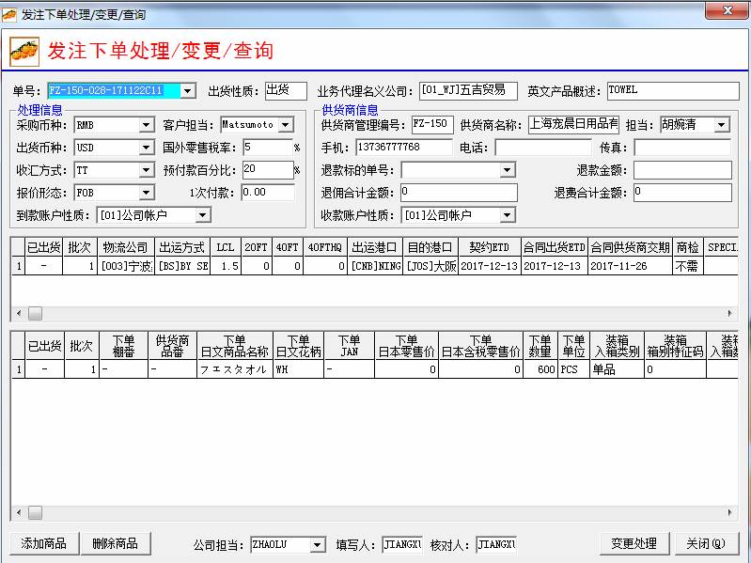The height and width of the screenshot is (563, 751).
Task: Open the 单号 order number dropdown
Action: (188, 90)
